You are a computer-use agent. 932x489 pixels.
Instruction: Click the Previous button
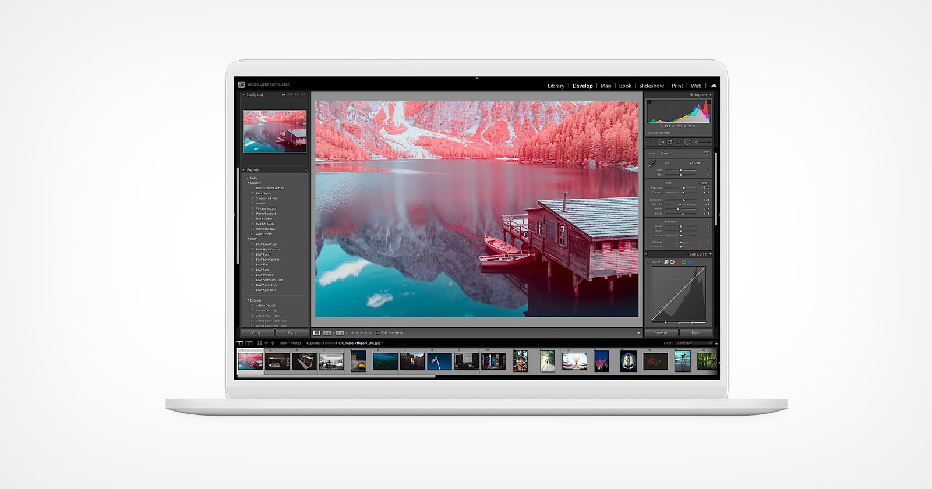click(x=662, y=333)
